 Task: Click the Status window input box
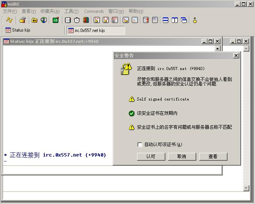[x=112, y=170]
